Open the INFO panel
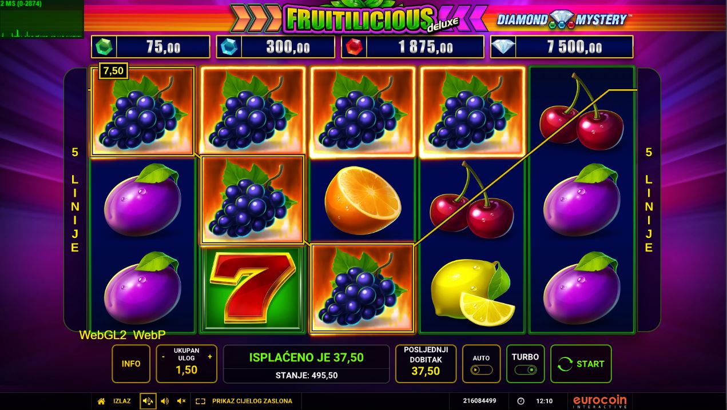 131,364
